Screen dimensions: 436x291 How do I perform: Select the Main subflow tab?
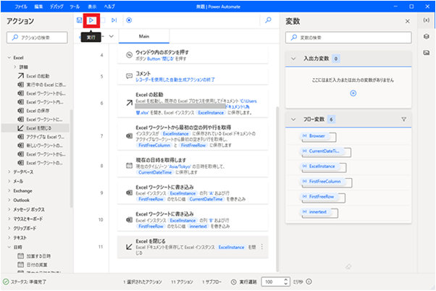click(x=144, y=36)
